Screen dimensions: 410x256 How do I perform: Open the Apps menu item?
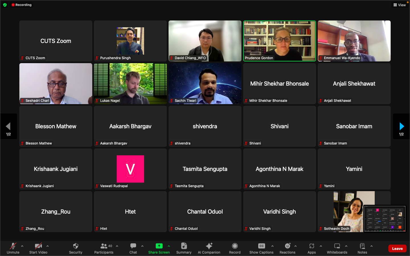(311, 248)
